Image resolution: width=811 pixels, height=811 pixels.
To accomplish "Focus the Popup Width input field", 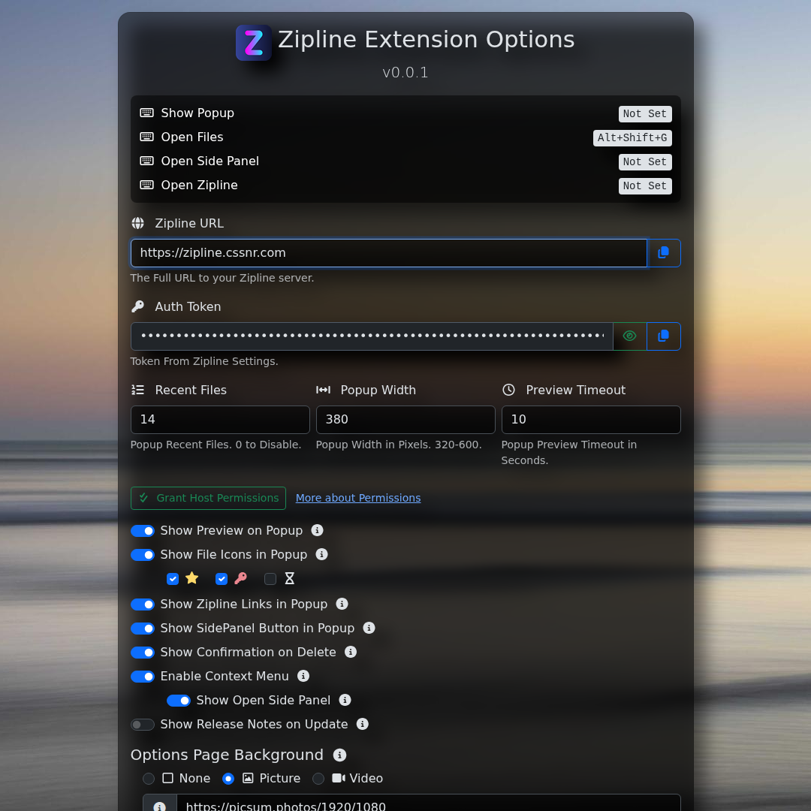I will click(x=405, y=420).
